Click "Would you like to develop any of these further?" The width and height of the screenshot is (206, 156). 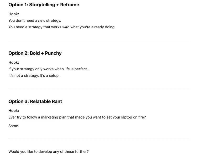49,152
